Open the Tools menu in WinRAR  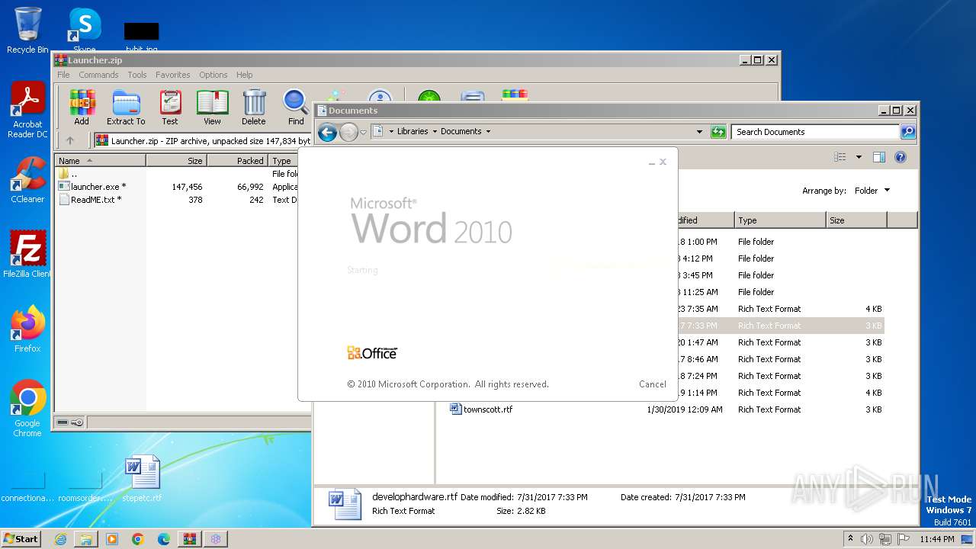137,75
